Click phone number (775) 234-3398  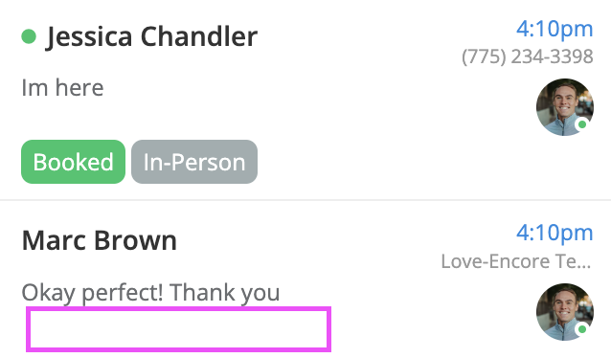528,56
